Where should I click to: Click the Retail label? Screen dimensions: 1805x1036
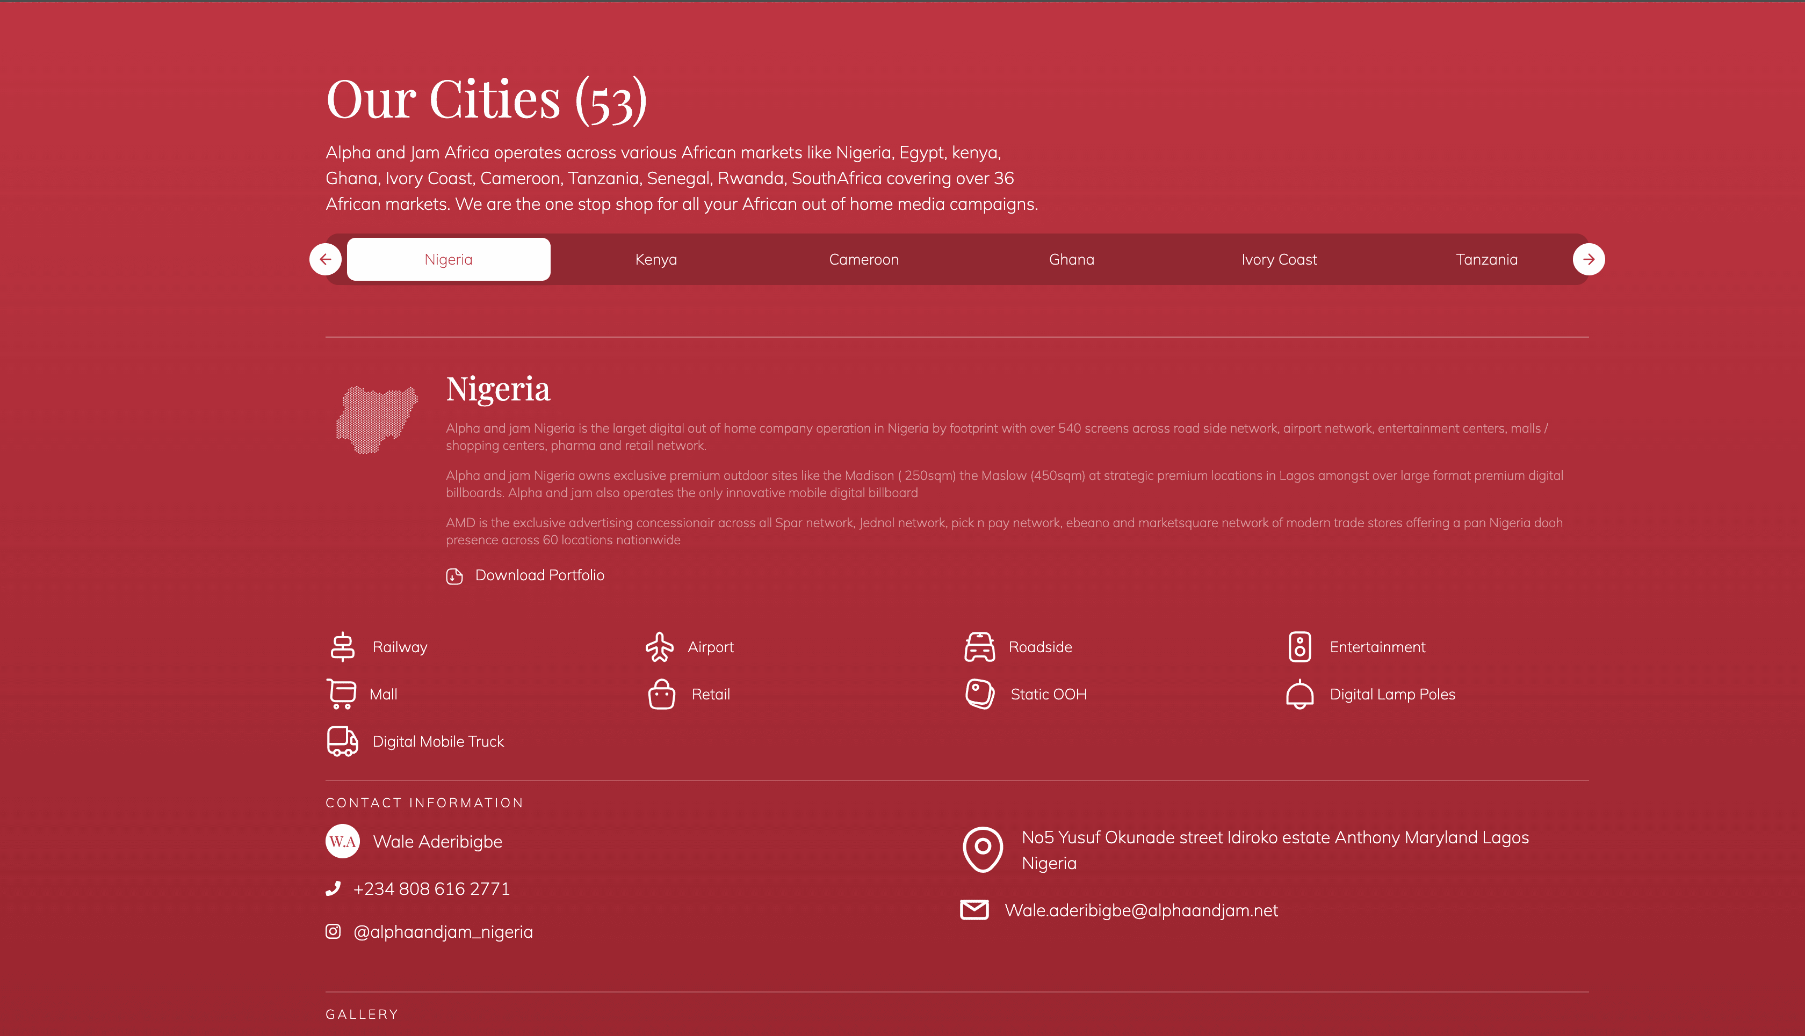coord(711,694)
